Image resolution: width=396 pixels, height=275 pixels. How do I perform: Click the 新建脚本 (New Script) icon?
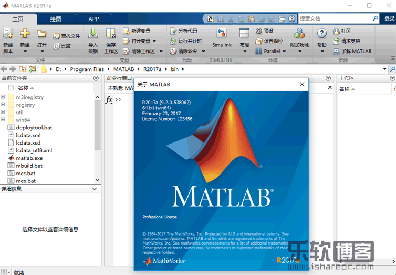point(8,35)
